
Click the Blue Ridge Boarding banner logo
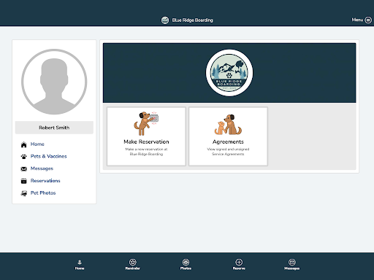(x=229, y=73)
